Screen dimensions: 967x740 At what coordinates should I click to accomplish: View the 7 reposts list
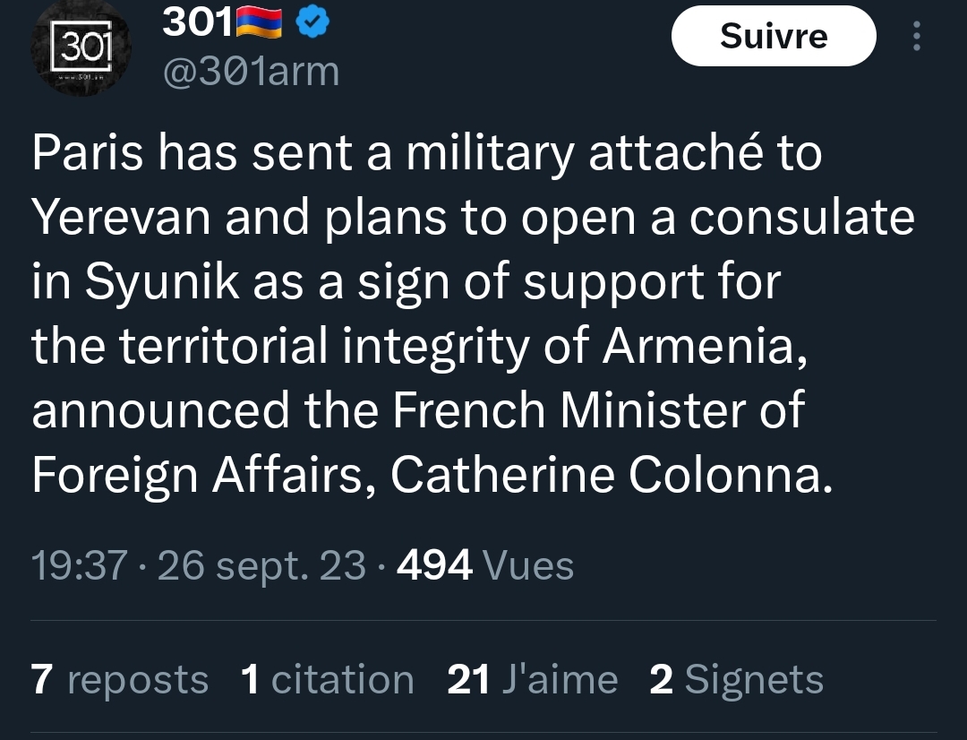(x=119, y=680)
